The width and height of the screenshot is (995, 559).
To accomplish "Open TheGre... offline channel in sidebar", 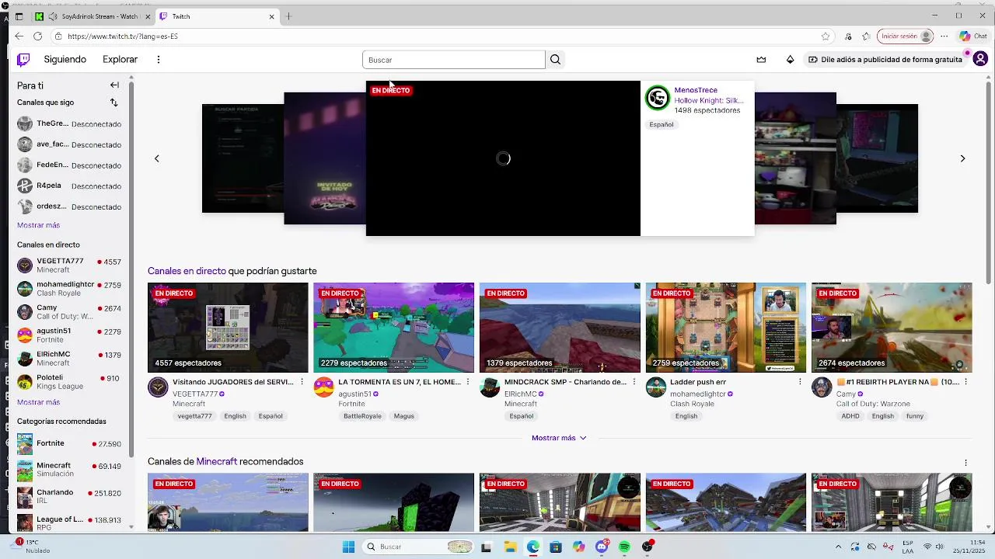I will [69, 124].
